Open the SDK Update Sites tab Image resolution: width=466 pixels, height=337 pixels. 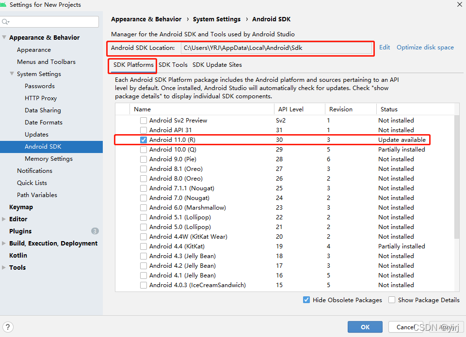point(217,65)
